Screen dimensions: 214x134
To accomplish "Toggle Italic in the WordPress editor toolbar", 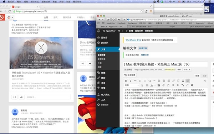I will point(131,81).
